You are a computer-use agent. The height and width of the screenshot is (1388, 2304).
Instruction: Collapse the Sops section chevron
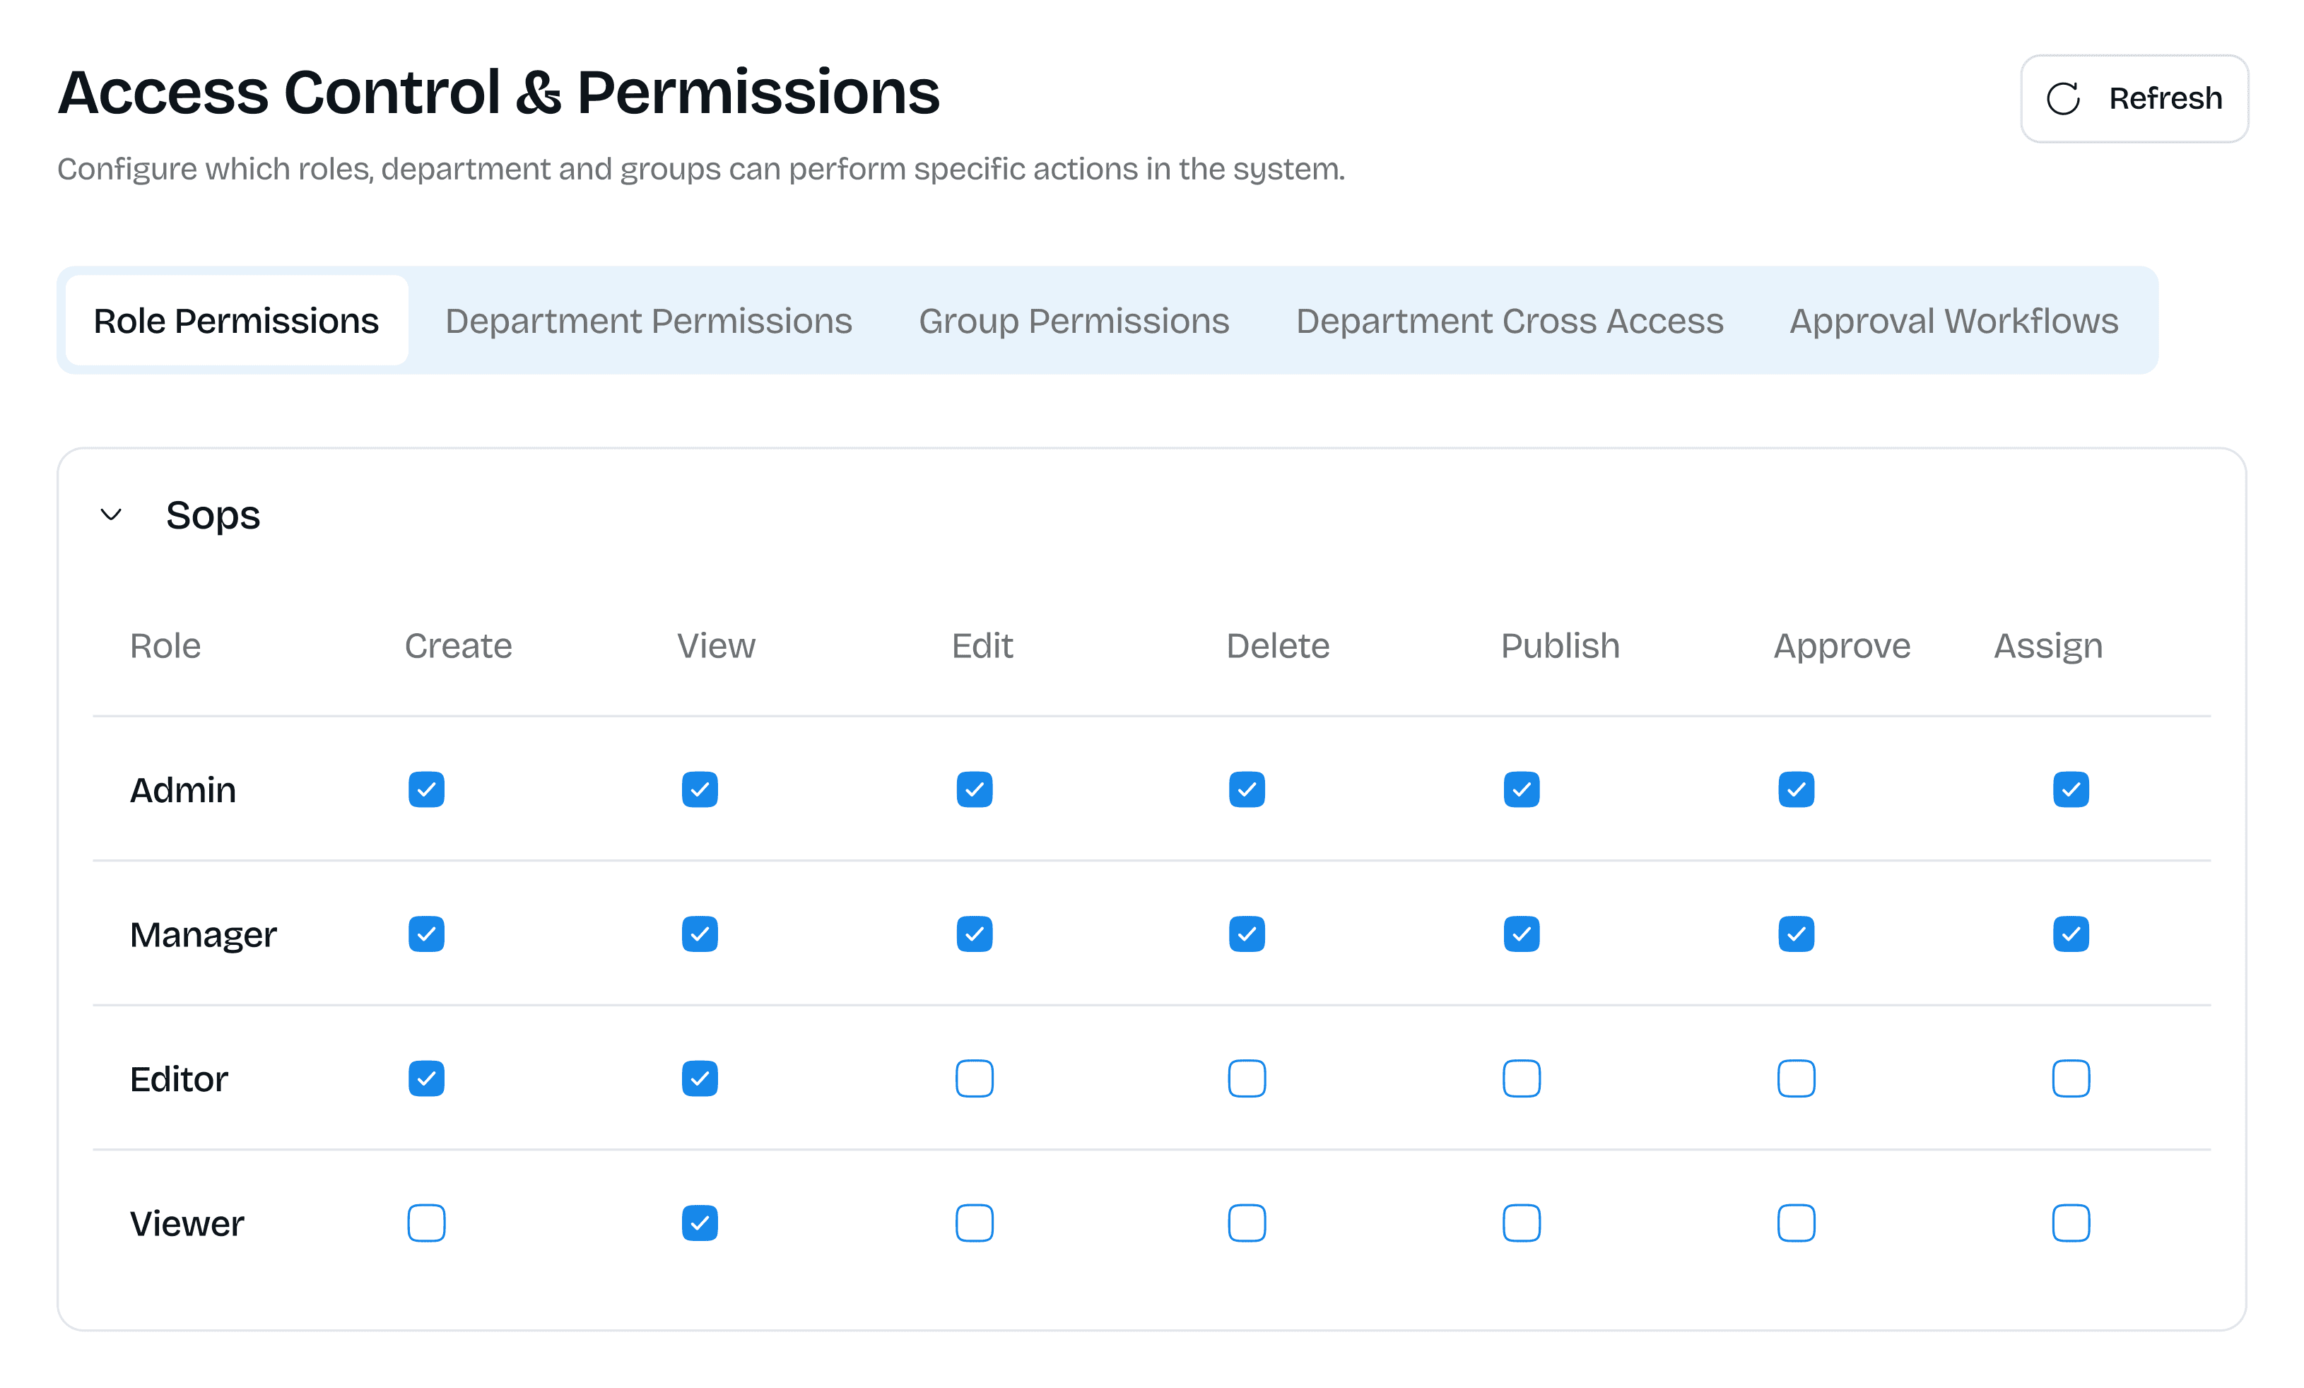click(111, 514)
